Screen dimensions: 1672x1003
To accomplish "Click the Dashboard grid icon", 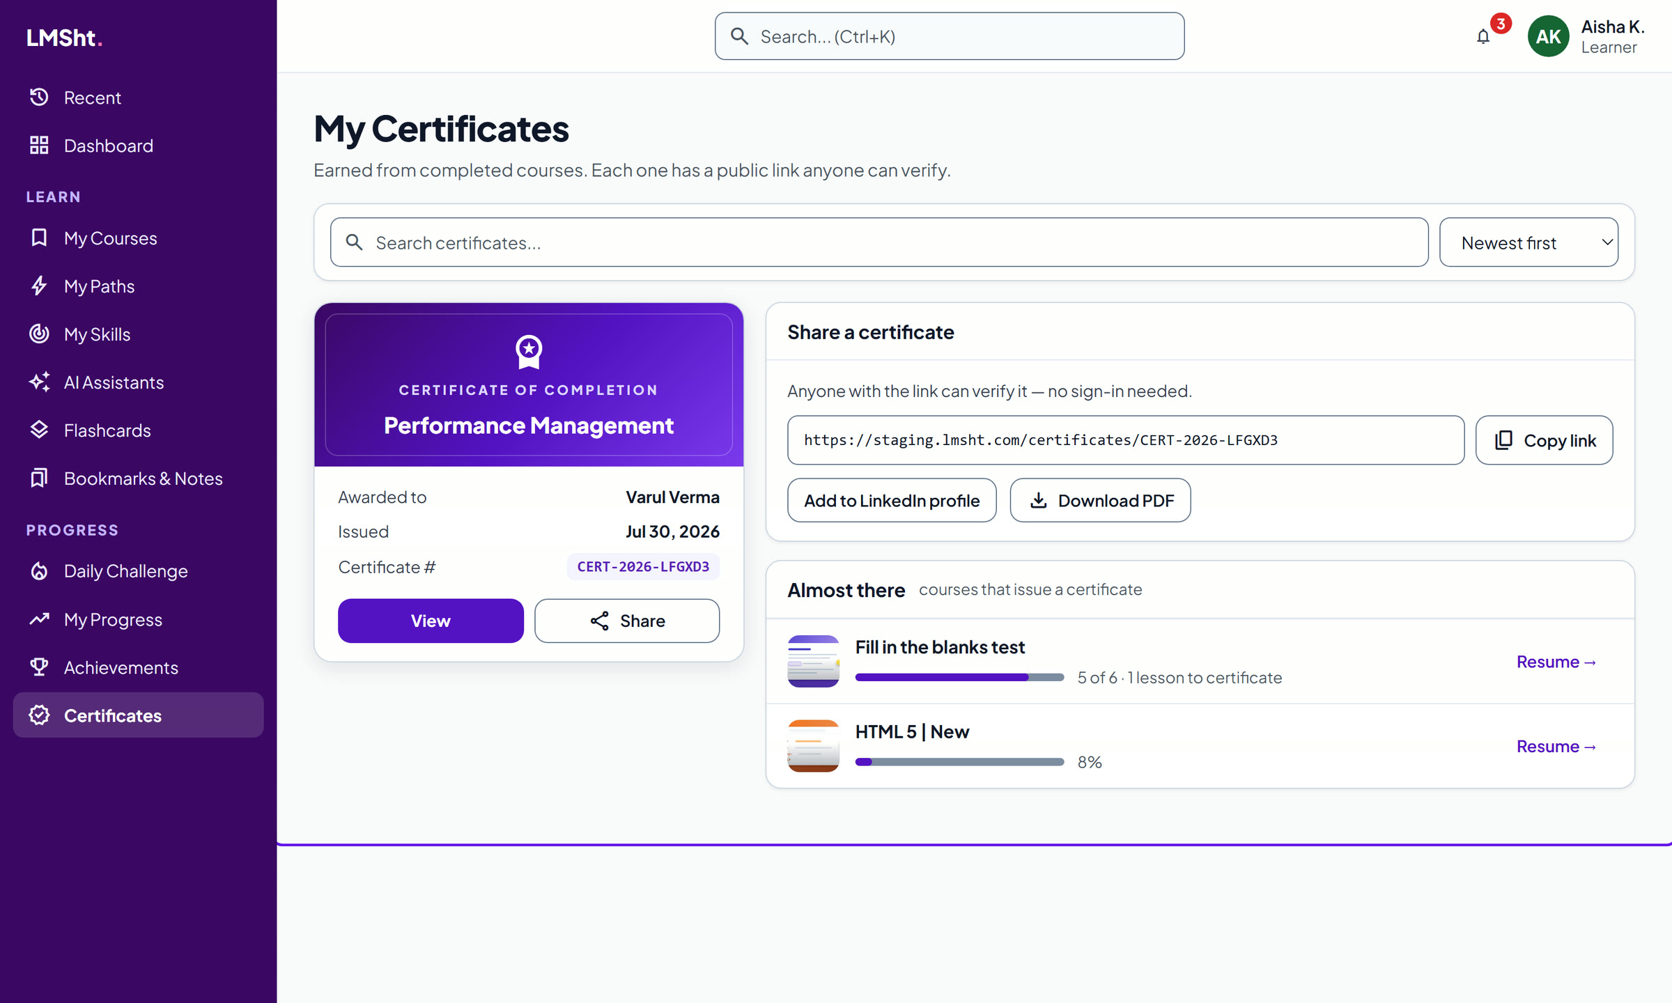I will 39,145.
